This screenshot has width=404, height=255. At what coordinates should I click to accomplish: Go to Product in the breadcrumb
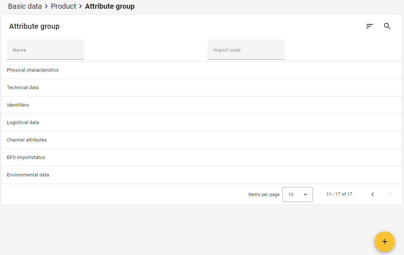coord(63,6)
